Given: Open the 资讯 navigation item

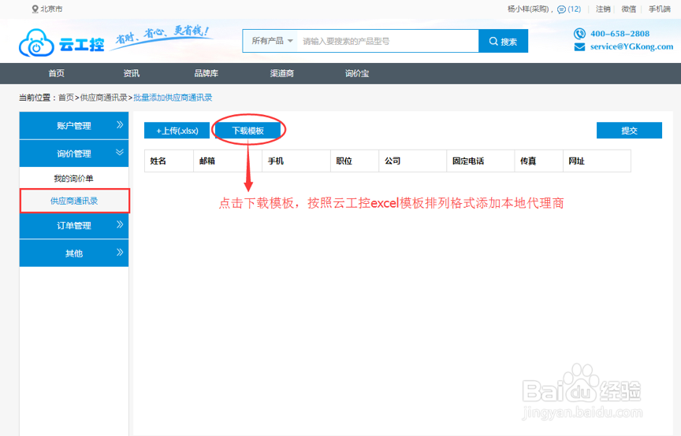Looking at the screenshot, I should click(131, 73).
